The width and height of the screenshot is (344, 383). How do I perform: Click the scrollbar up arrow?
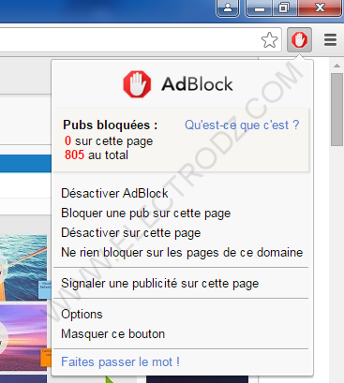pyautogui.click(x=337, y=66)
